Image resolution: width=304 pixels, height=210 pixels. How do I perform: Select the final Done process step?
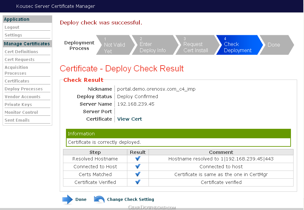pos(277,45)
